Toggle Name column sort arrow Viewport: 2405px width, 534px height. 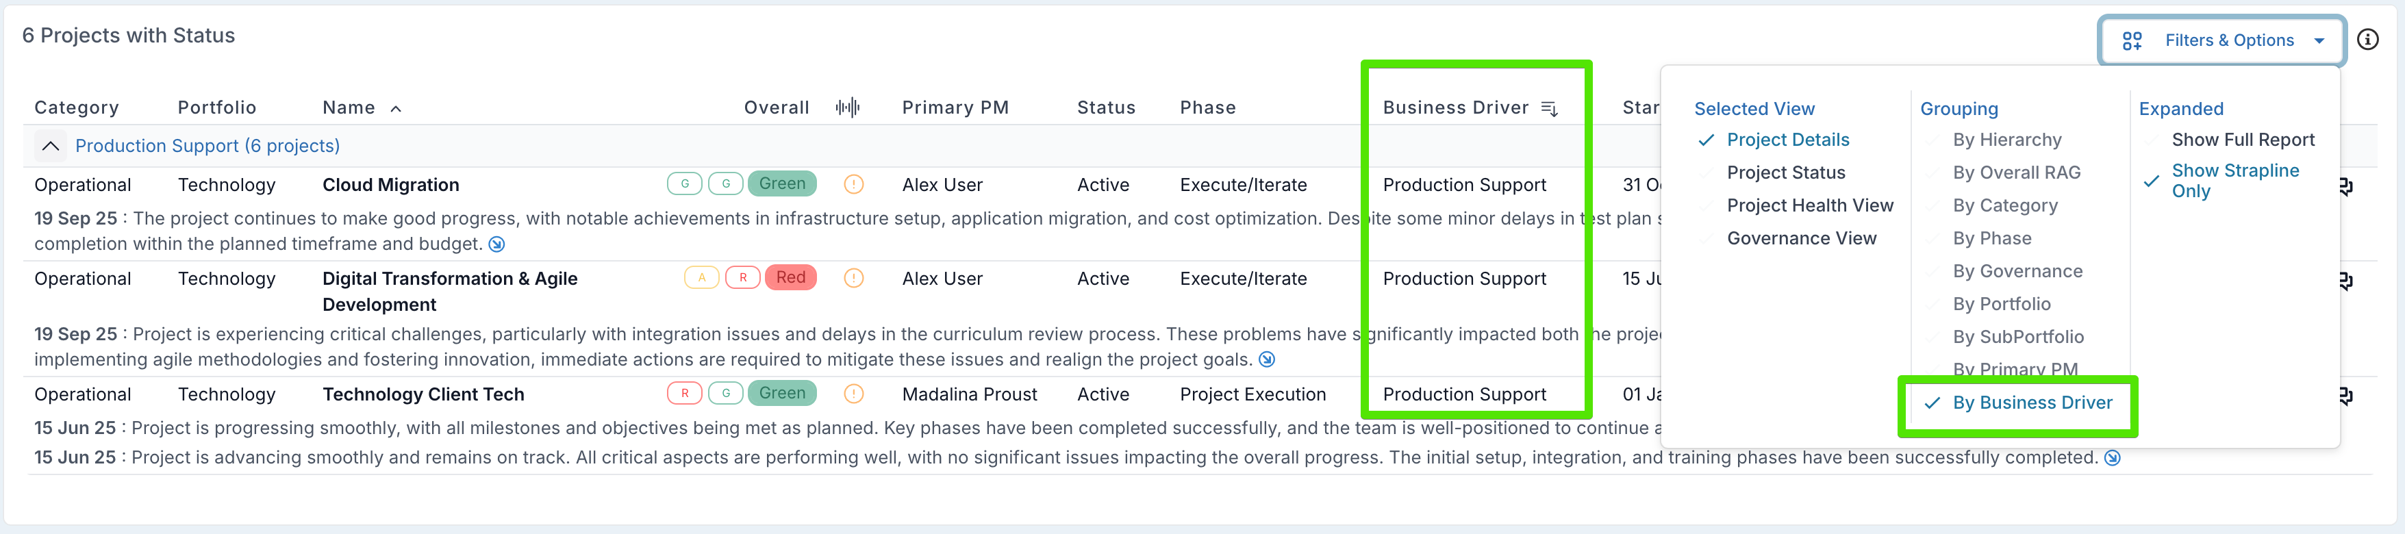(396, 108)
